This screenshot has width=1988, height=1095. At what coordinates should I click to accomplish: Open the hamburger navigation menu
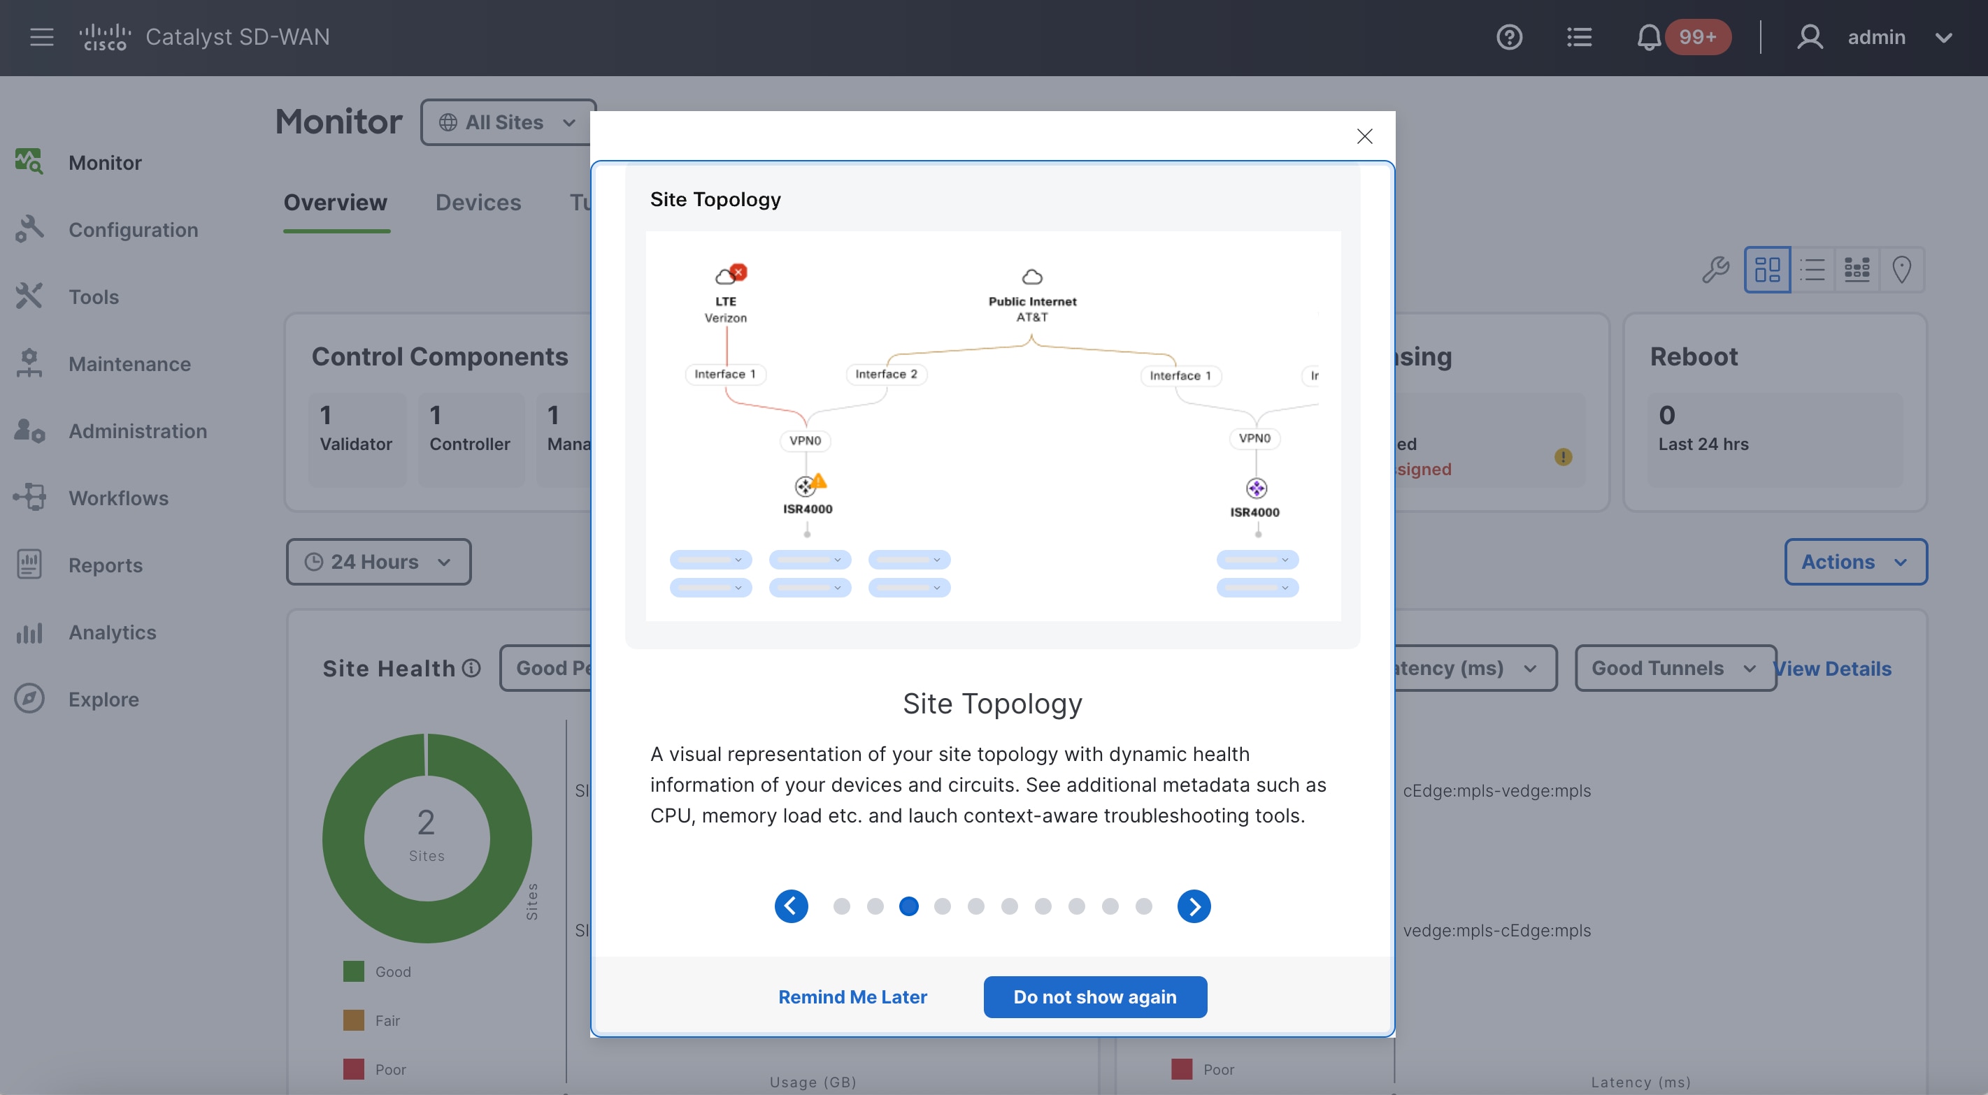coord(42,37)
